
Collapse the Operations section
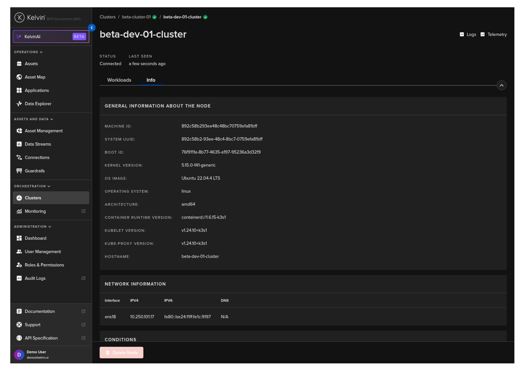click(x=41, y=52)
